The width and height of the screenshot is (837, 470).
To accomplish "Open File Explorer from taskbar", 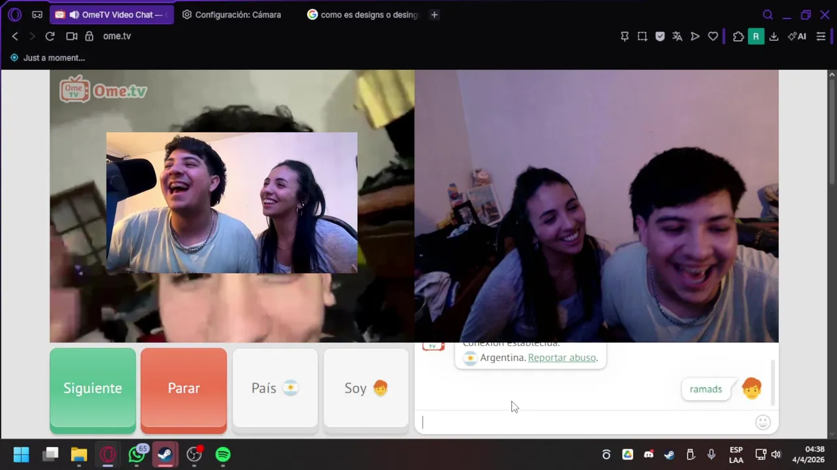I will (79, 454).
